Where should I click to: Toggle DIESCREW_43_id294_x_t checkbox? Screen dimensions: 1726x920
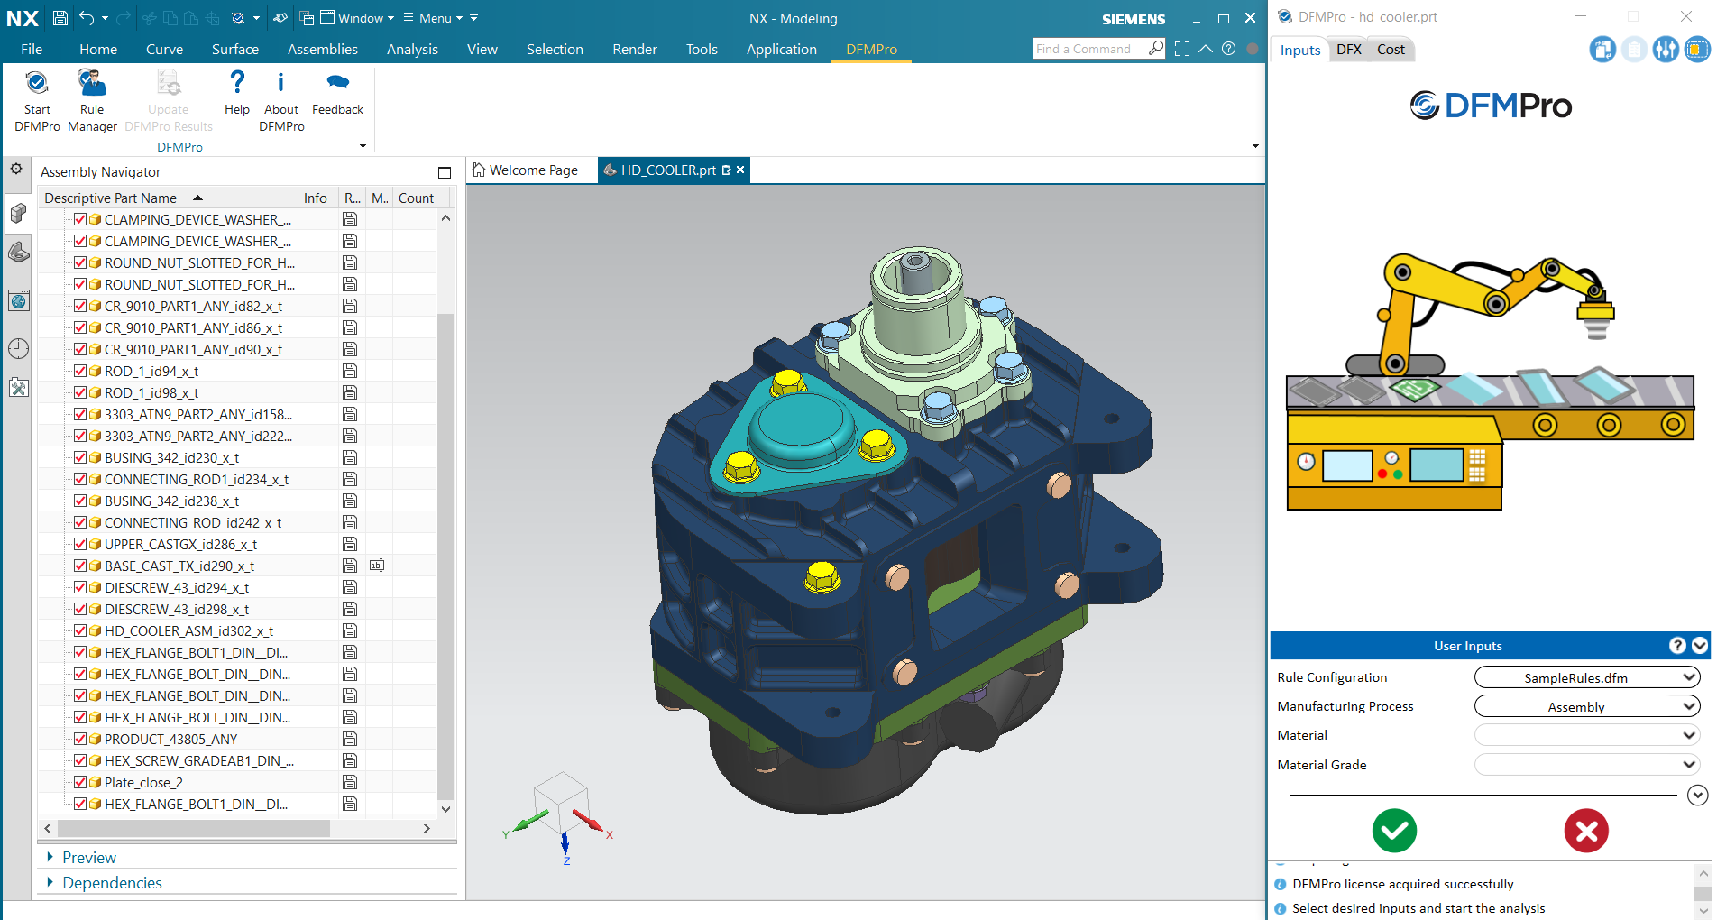80,587
